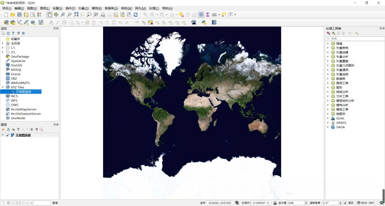This screenshot has height=206, width=385.
Task: Collapse the XYZ Tiles node
Action: (x=3, y=87)
